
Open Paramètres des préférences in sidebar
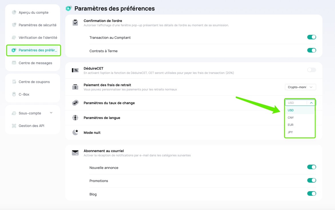click(x=33, y=50)
